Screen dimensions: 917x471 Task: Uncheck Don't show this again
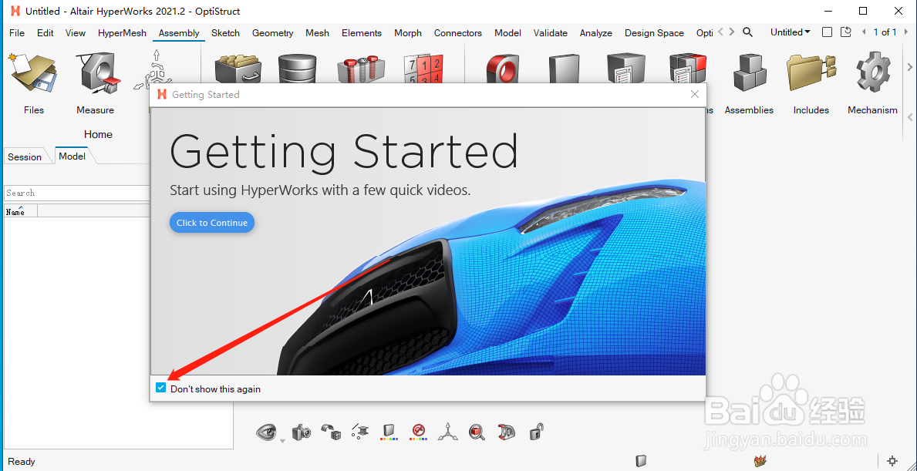[161, 388]
